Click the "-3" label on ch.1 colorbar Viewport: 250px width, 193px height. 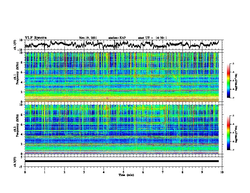[x=233, y=63]
